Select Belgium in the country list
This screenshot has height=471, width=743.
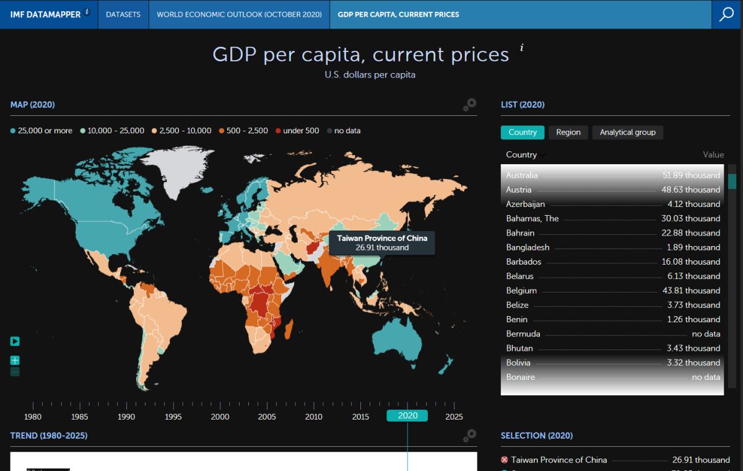[x=521, y=291]
